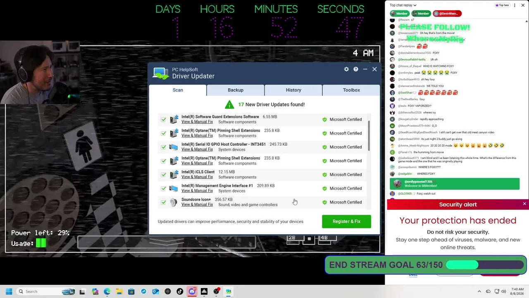Click the Management Engine Interface device icon
Viewport: 529px width, 298px height.
pyautogui.click(x=174, y=188)
